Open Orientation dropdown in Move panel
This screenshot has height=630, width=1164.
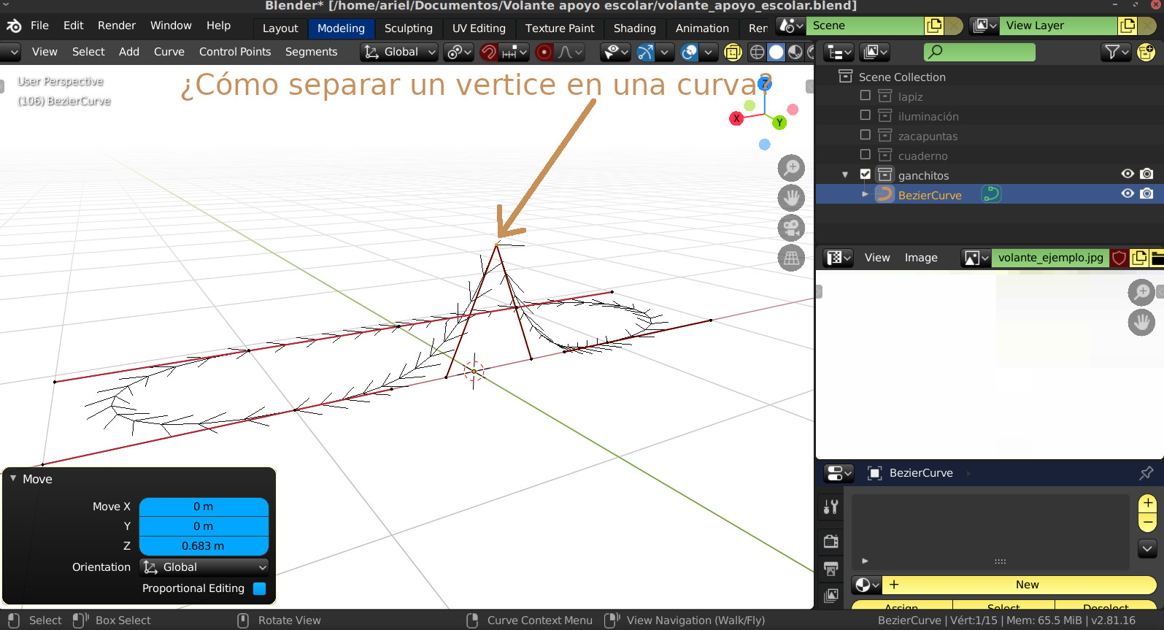coord(204,567)
